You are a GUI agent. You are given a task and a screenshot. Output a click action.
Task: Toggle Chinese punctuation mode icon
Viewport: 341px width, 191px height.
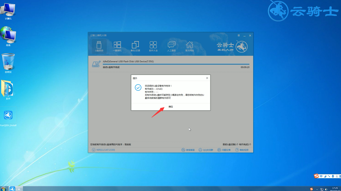click(x=329, y=176)
